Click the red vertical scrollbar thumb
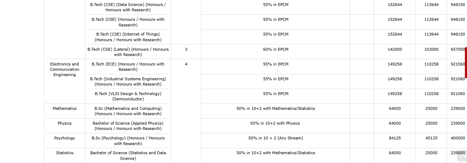Screen dimensions: 467x163 click(x=466, y=62)
